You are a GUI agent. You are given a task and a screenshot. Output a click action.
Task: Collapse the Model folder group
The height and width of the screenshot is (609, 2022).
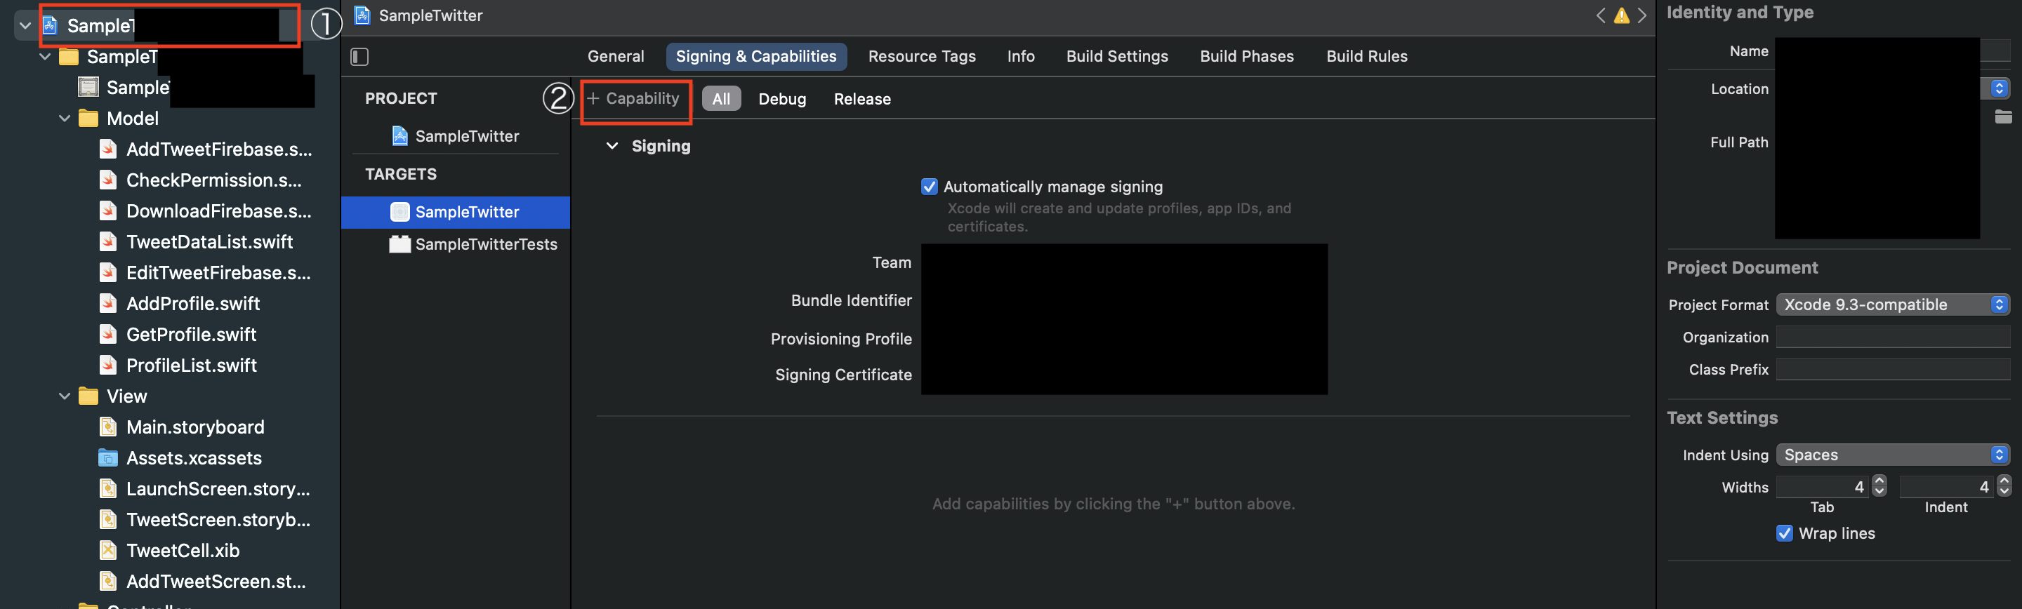[x=65, y=119]
